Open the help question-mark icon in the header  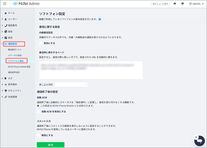coord(183,3)
